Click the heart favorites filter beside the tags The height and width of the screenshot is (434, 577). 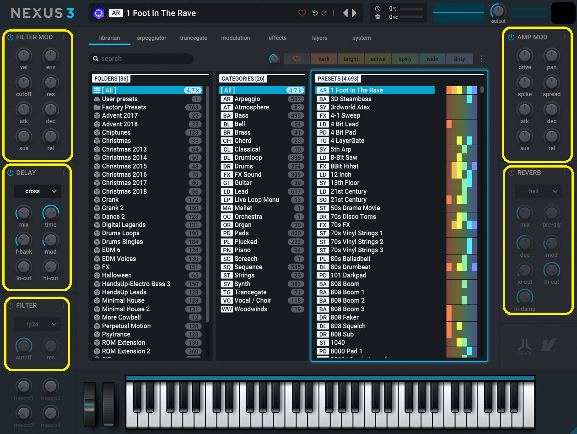click(297, 59)
